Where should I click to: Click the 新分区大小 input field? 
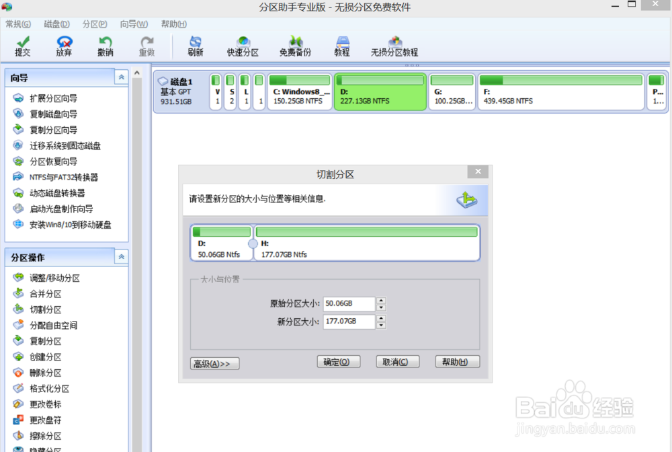pos(349,322)
